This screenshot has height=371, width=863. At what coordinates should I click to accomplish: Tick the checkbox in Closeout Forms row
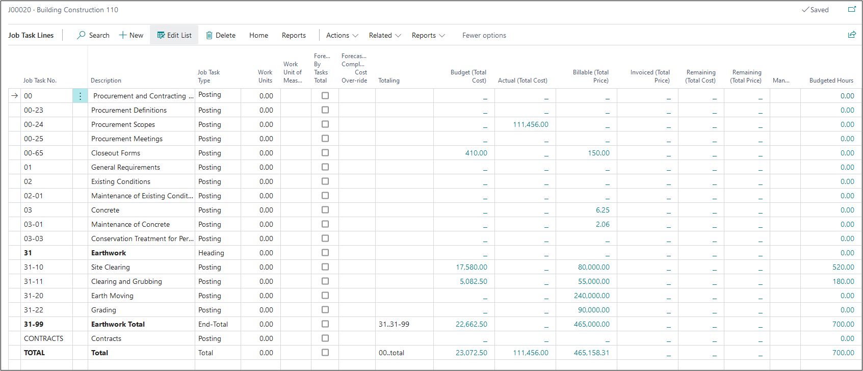click(x=325, y=153)
